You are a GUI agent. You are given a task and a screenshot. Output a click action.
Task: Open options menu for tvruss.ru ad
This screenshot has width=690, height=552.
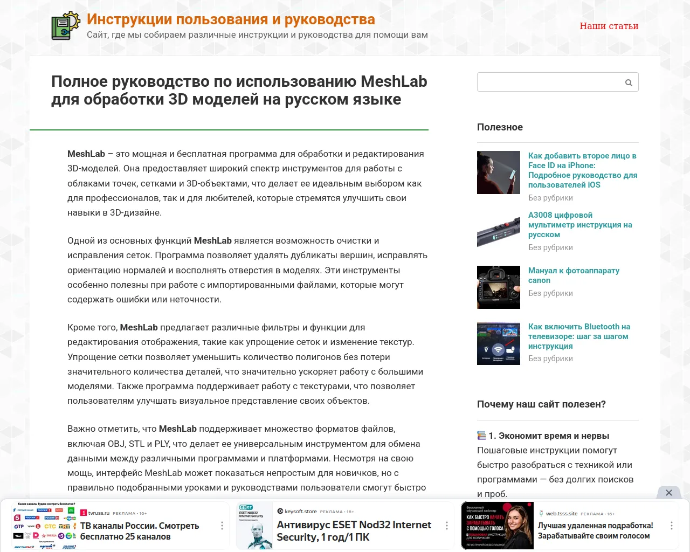coord(222,526)
